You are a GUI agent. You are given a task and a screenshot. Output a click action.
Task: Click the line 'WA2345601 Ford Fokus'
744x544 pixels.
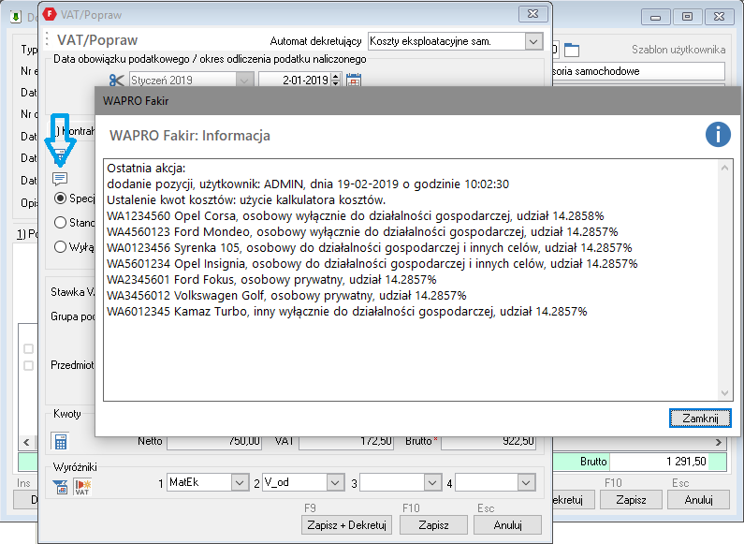[271, 280]
